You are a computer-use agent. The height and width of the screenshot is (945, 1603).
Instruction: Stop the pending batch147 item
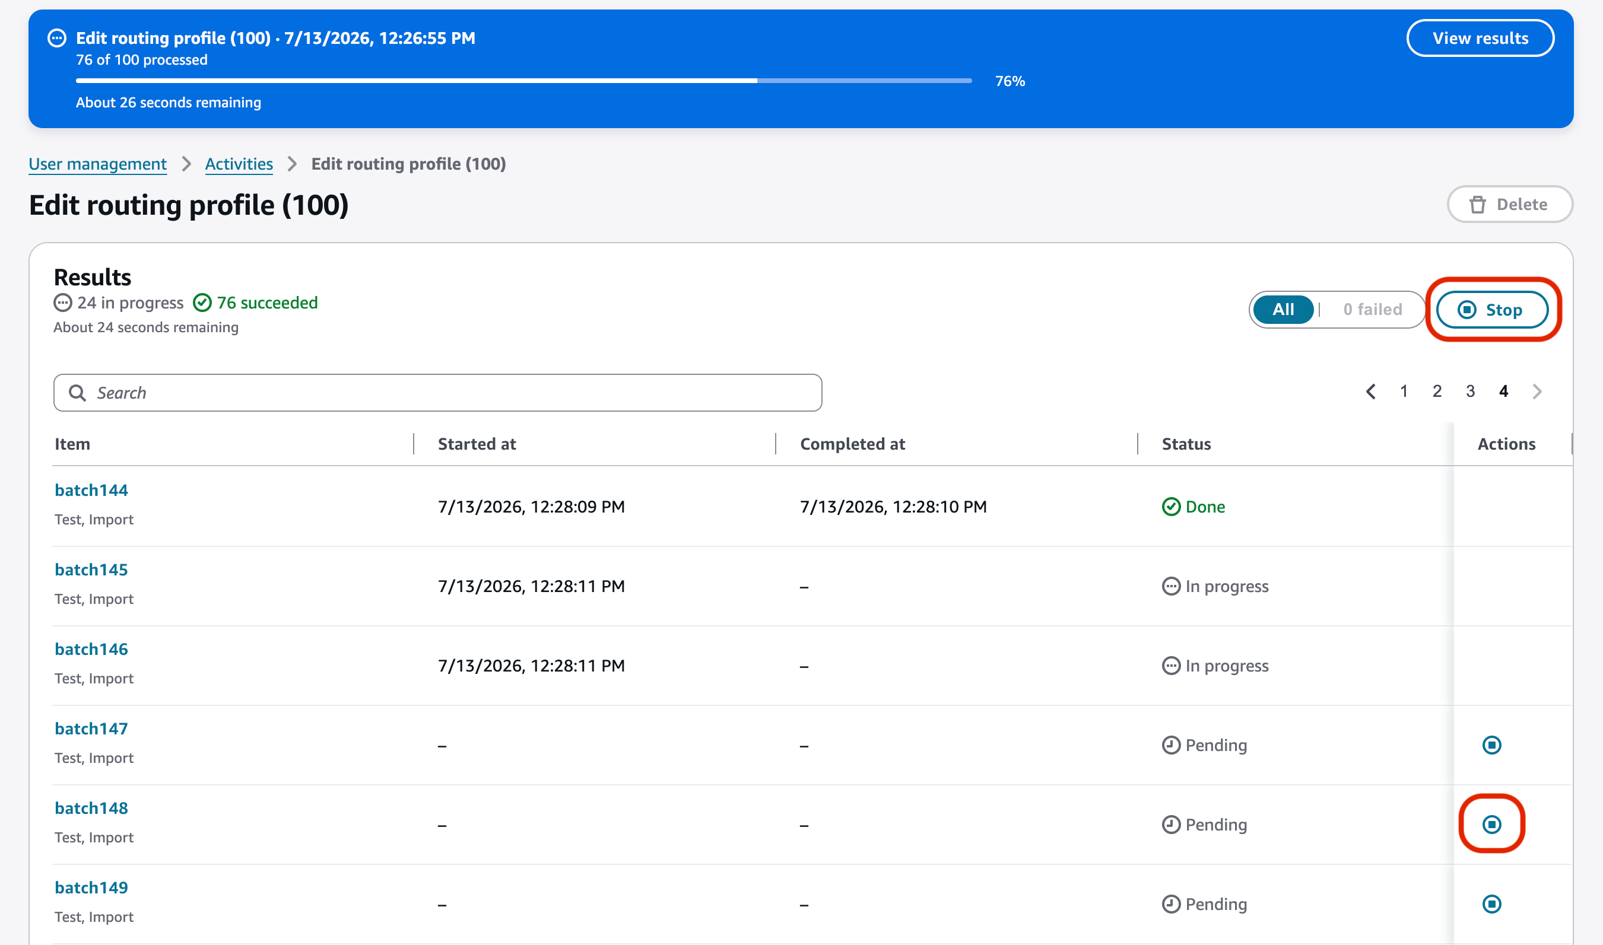(1491, 745)
